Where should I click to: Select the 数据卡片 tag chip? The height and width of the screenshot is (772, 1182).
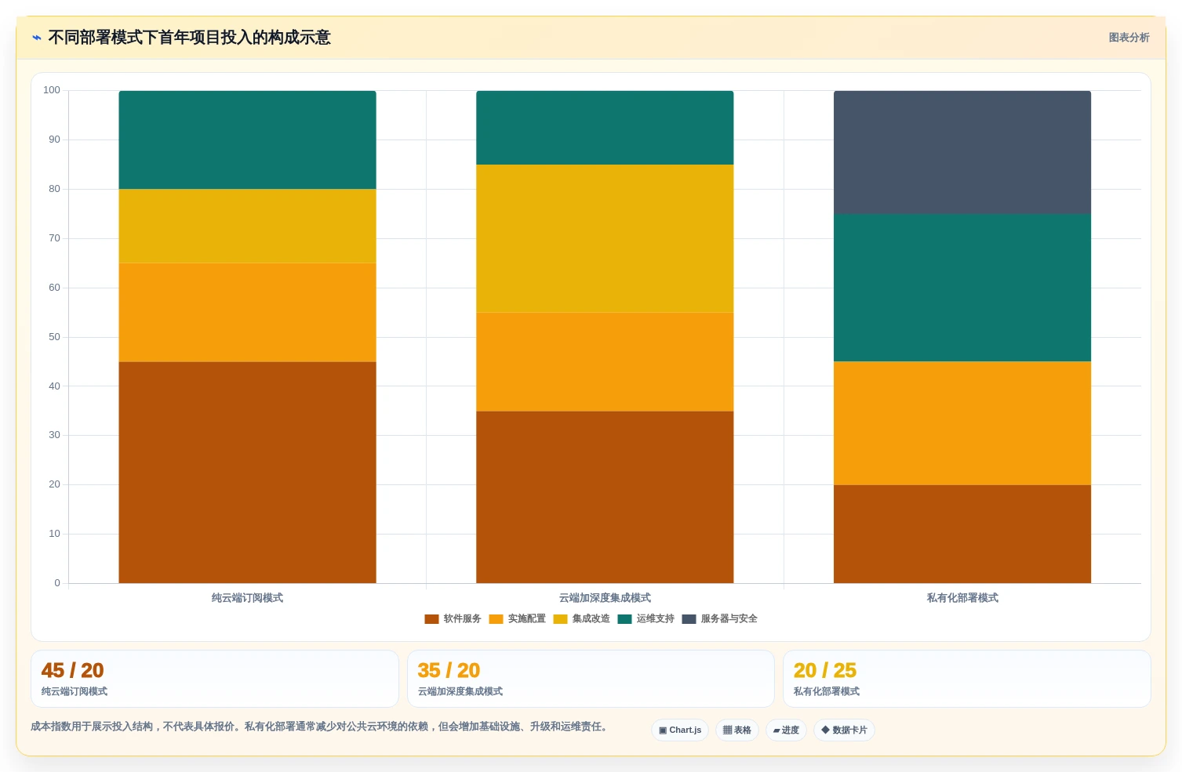(844, 730)
